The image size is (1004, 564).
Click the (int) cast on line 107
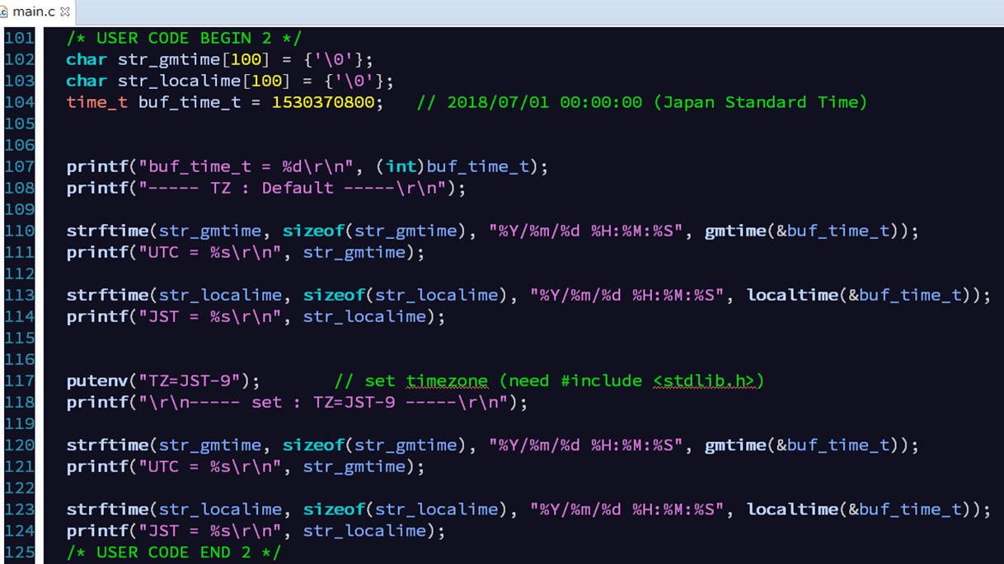pos(400,167)
